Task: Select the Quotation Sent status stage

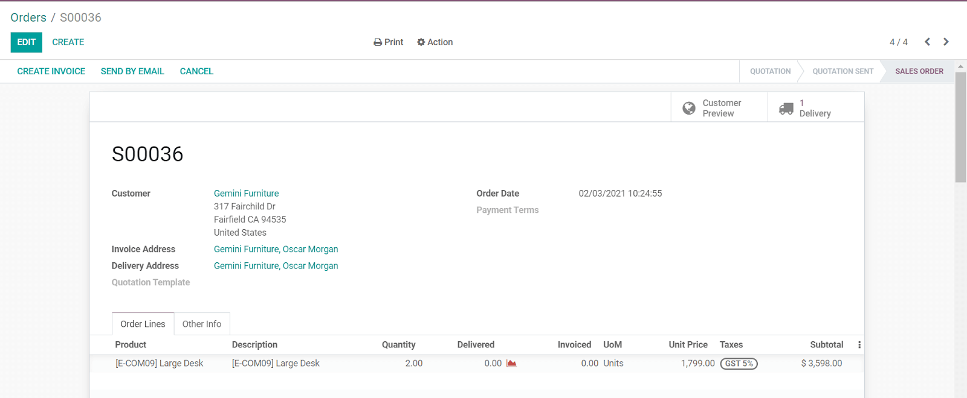Action: pos(842,71)
